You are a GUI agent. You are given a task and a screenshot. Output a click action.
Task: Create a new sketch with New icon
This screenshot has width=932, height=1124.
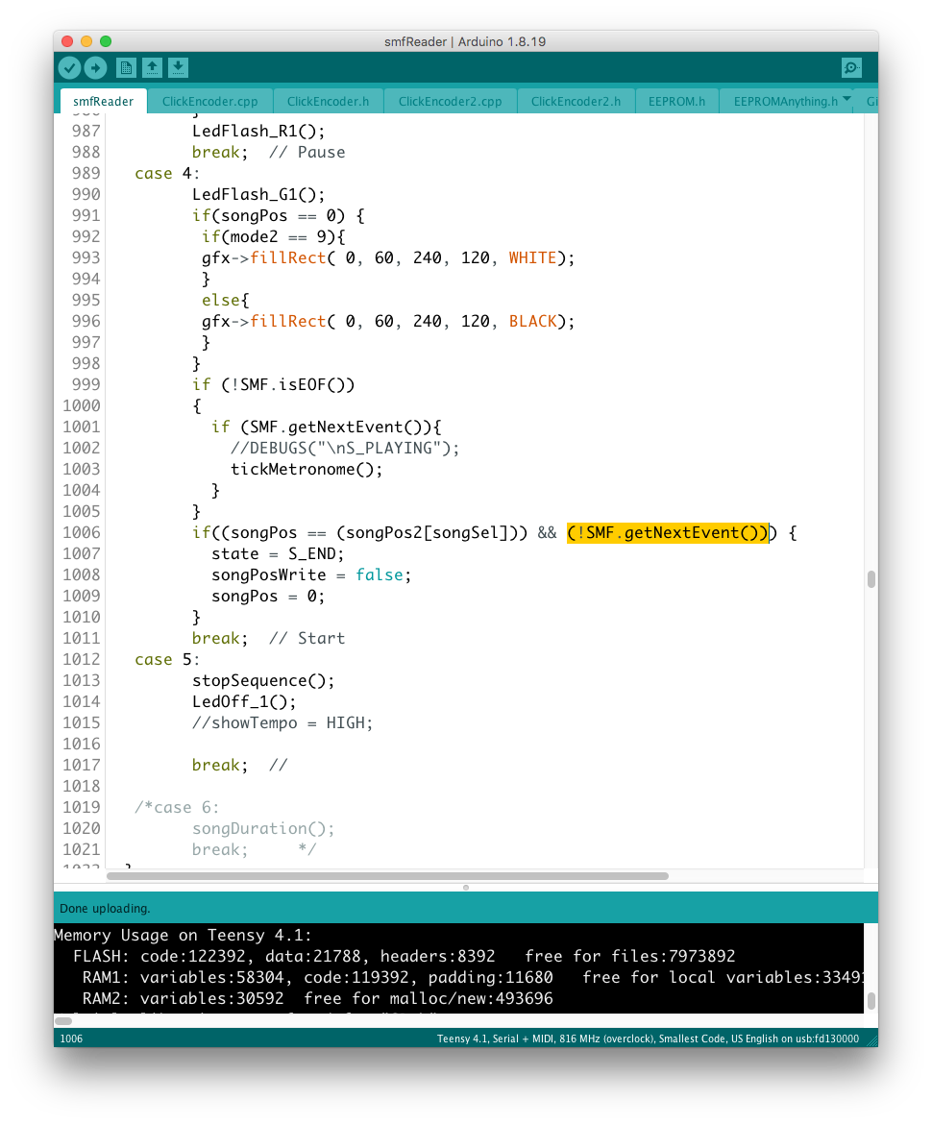125,67
